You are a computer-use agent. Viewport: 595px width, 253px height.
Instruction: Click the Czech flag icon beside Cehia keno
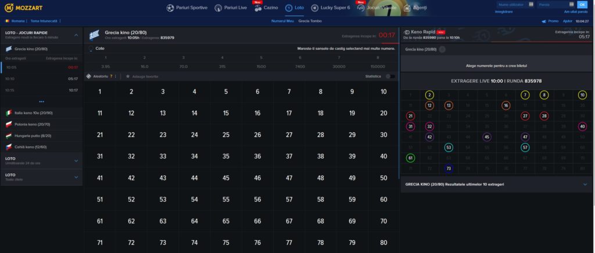click(x=9, y=147)
